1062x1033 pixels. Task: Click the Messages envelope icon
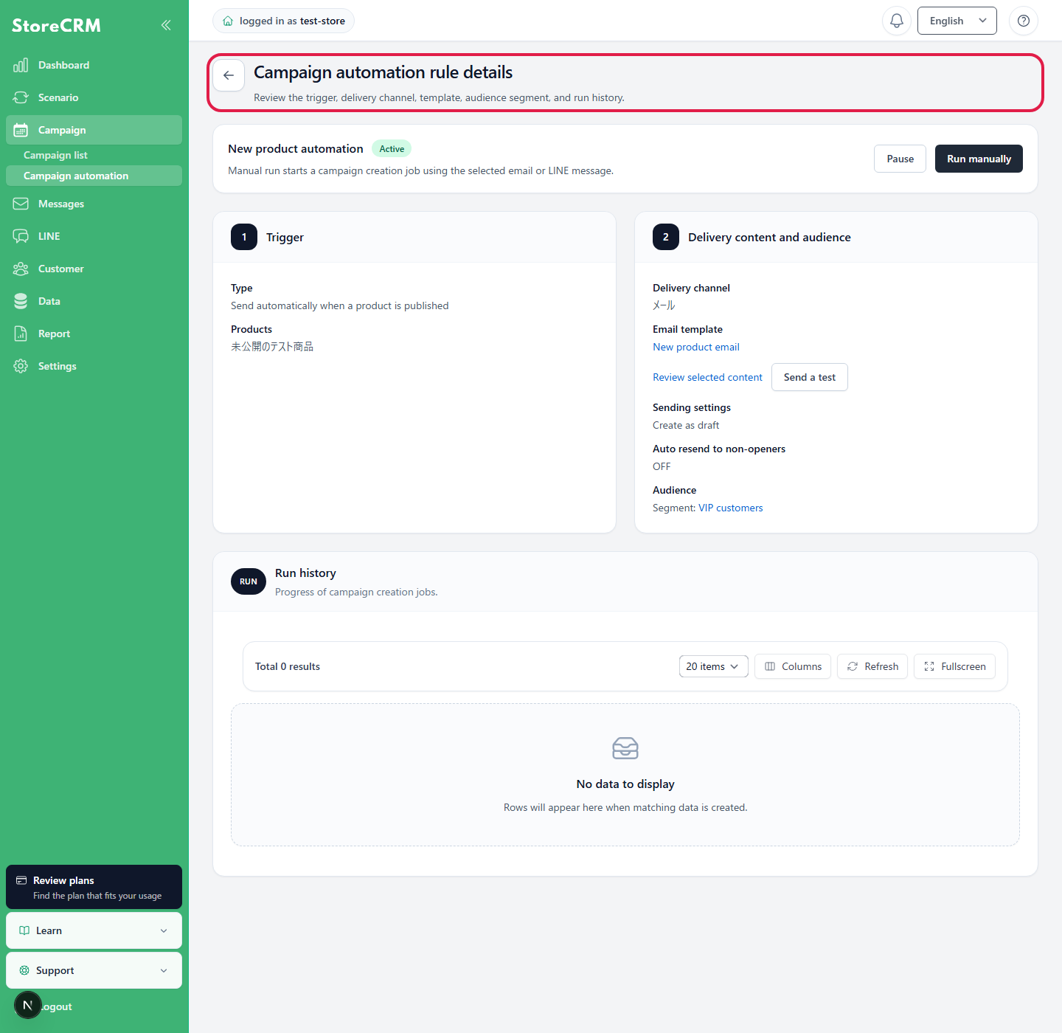pyautogui.click(x=21, y=204)
